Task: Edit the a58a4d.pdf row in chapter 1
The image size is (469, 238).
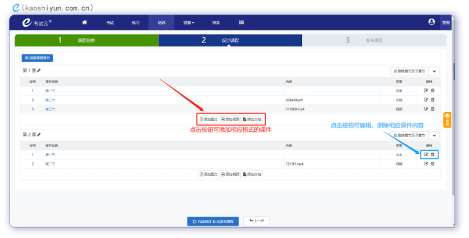Action: coord(426,100)
